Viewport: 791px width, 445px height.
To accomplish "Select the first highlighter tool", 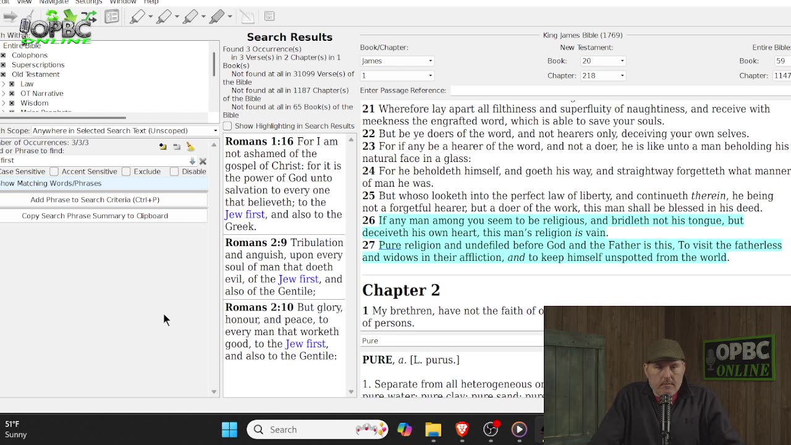I will tap(137, 17).
